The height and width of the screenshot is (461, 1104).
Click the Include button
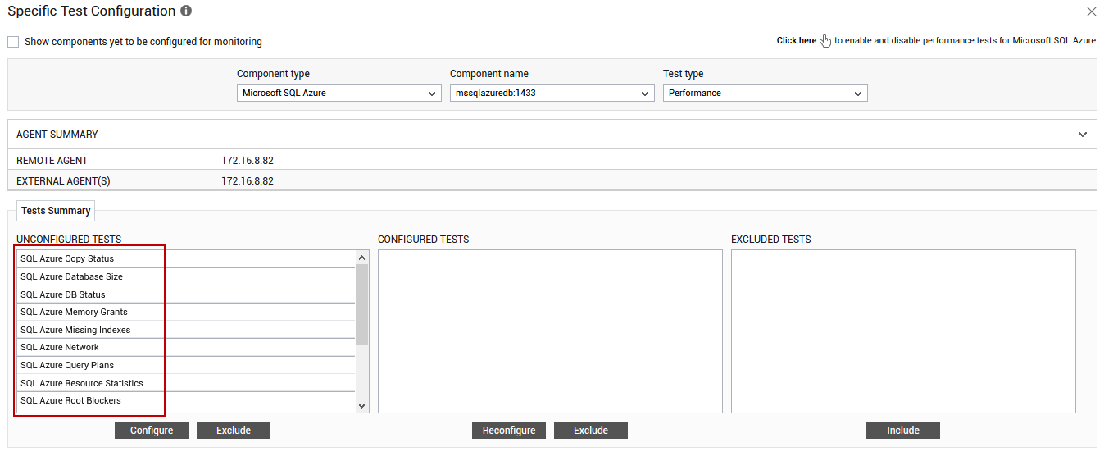903,431
